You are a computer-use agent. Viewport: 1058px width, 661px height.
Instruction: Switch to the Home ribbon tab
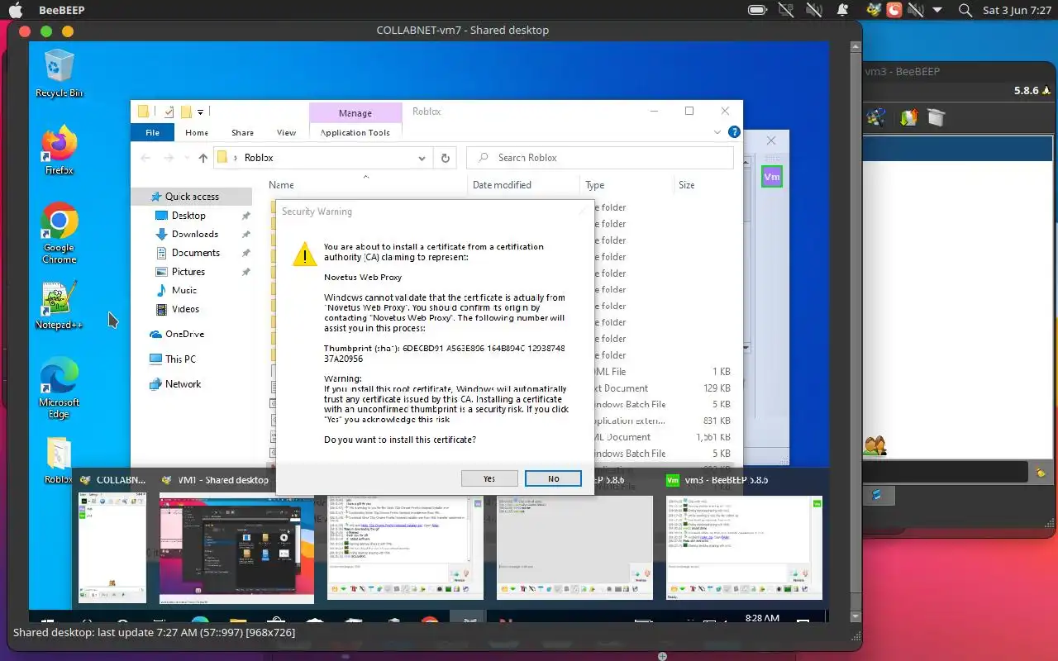point(197,132)
